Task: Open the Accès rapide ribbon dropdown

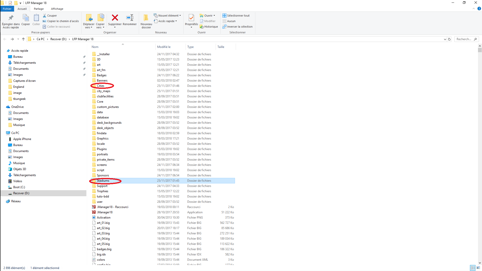Action: click(165, 21)
